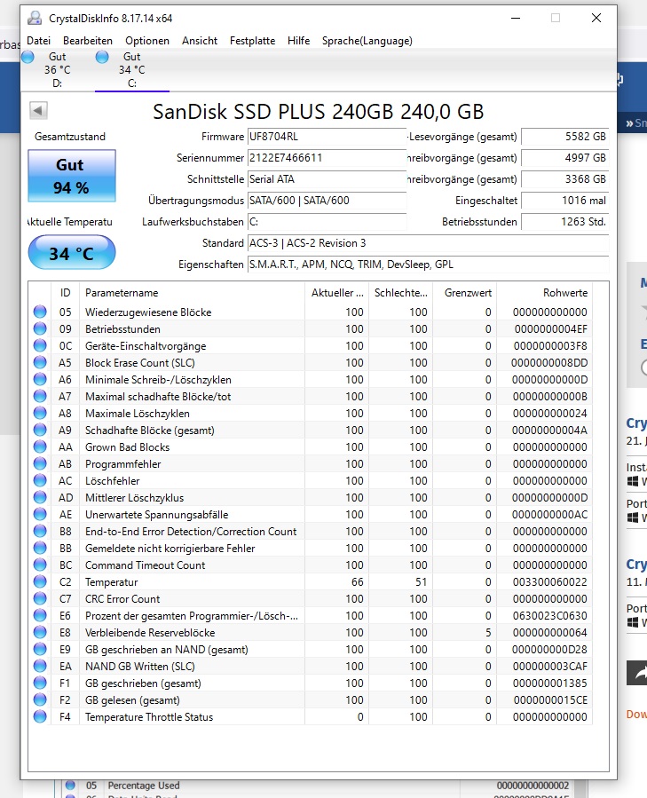Select the End-to-End Error Detection/Correction Count row

(x=311, y=532)
